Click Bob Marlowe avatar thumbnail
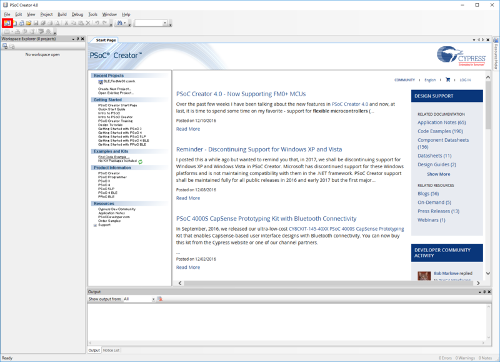This screenshot has width=500, height=362. pyautogui.click(x=424, y=276)
